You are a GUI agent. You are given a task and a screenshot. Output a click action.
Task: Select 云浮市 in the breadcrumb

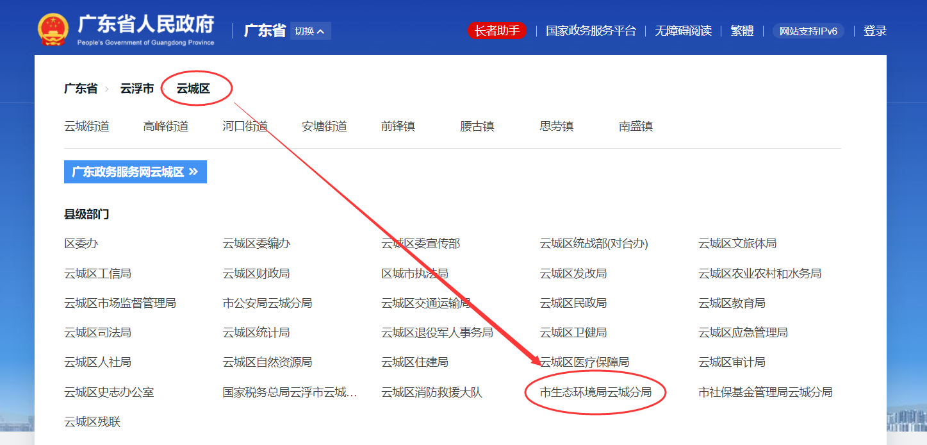[137, 89]
